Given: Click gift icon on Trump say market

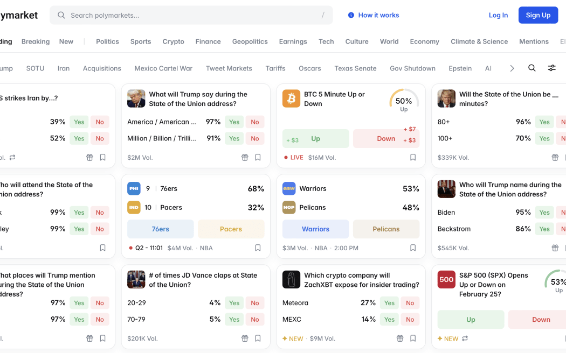Looking at the screenshot, I should [245, 158].
